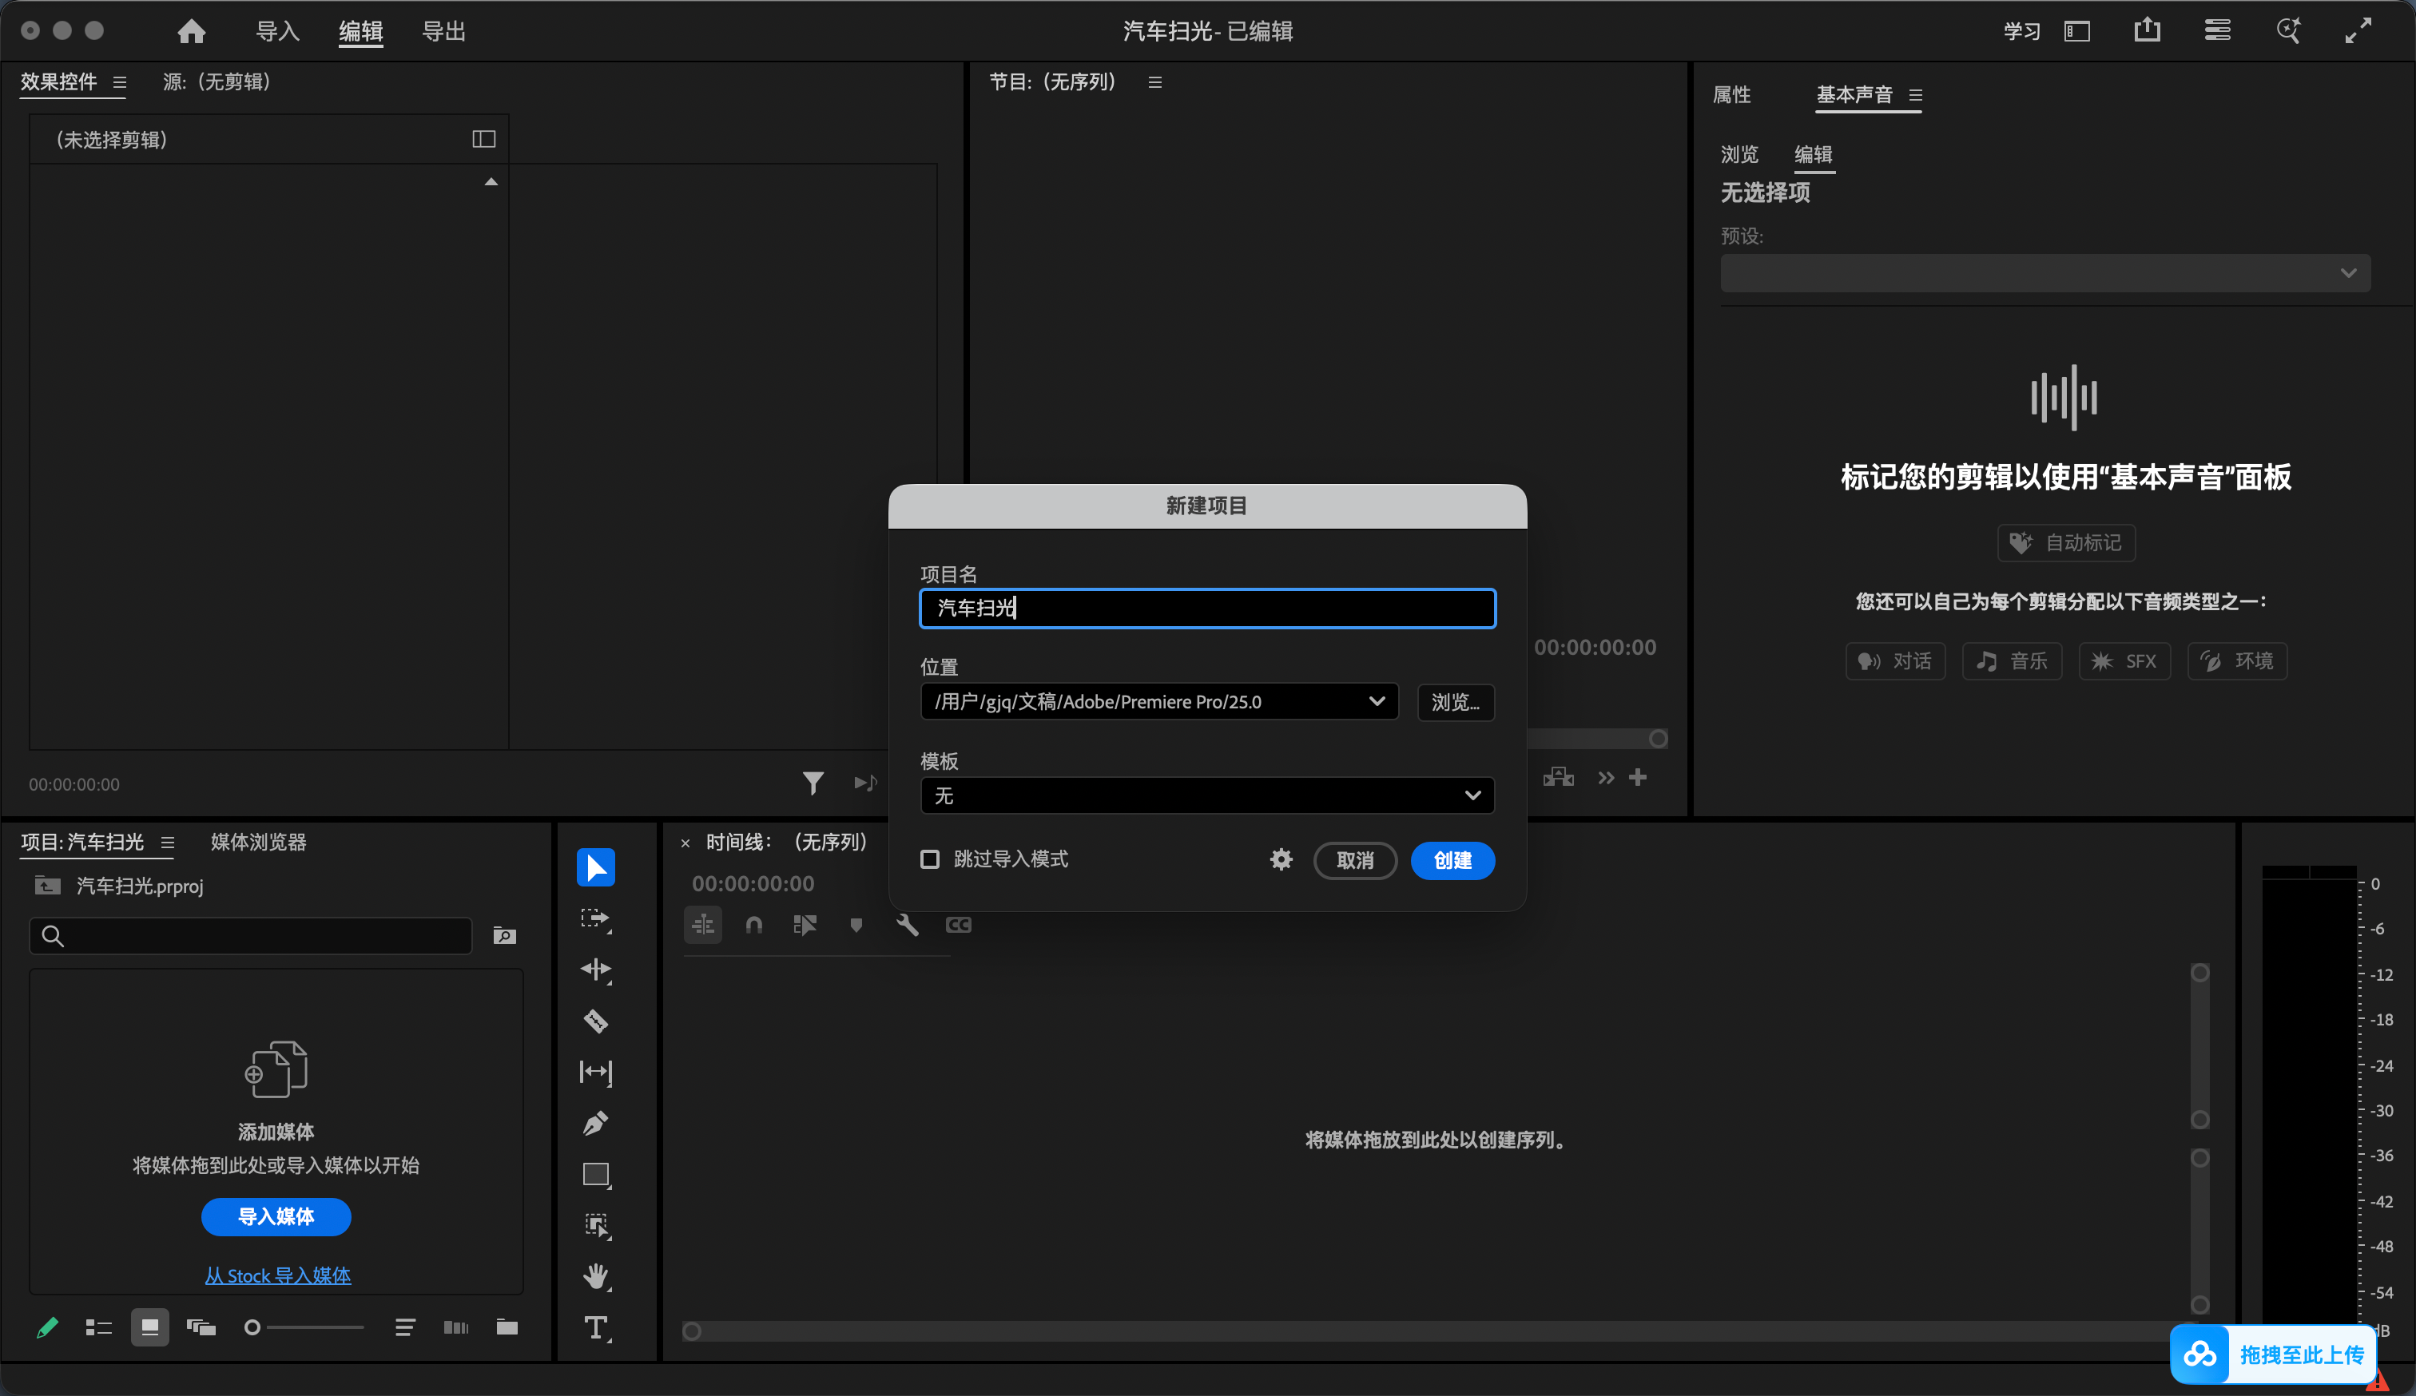2416x1396 pixels.
Task: Open the 导出 tab
Action: tap(444, 32)
